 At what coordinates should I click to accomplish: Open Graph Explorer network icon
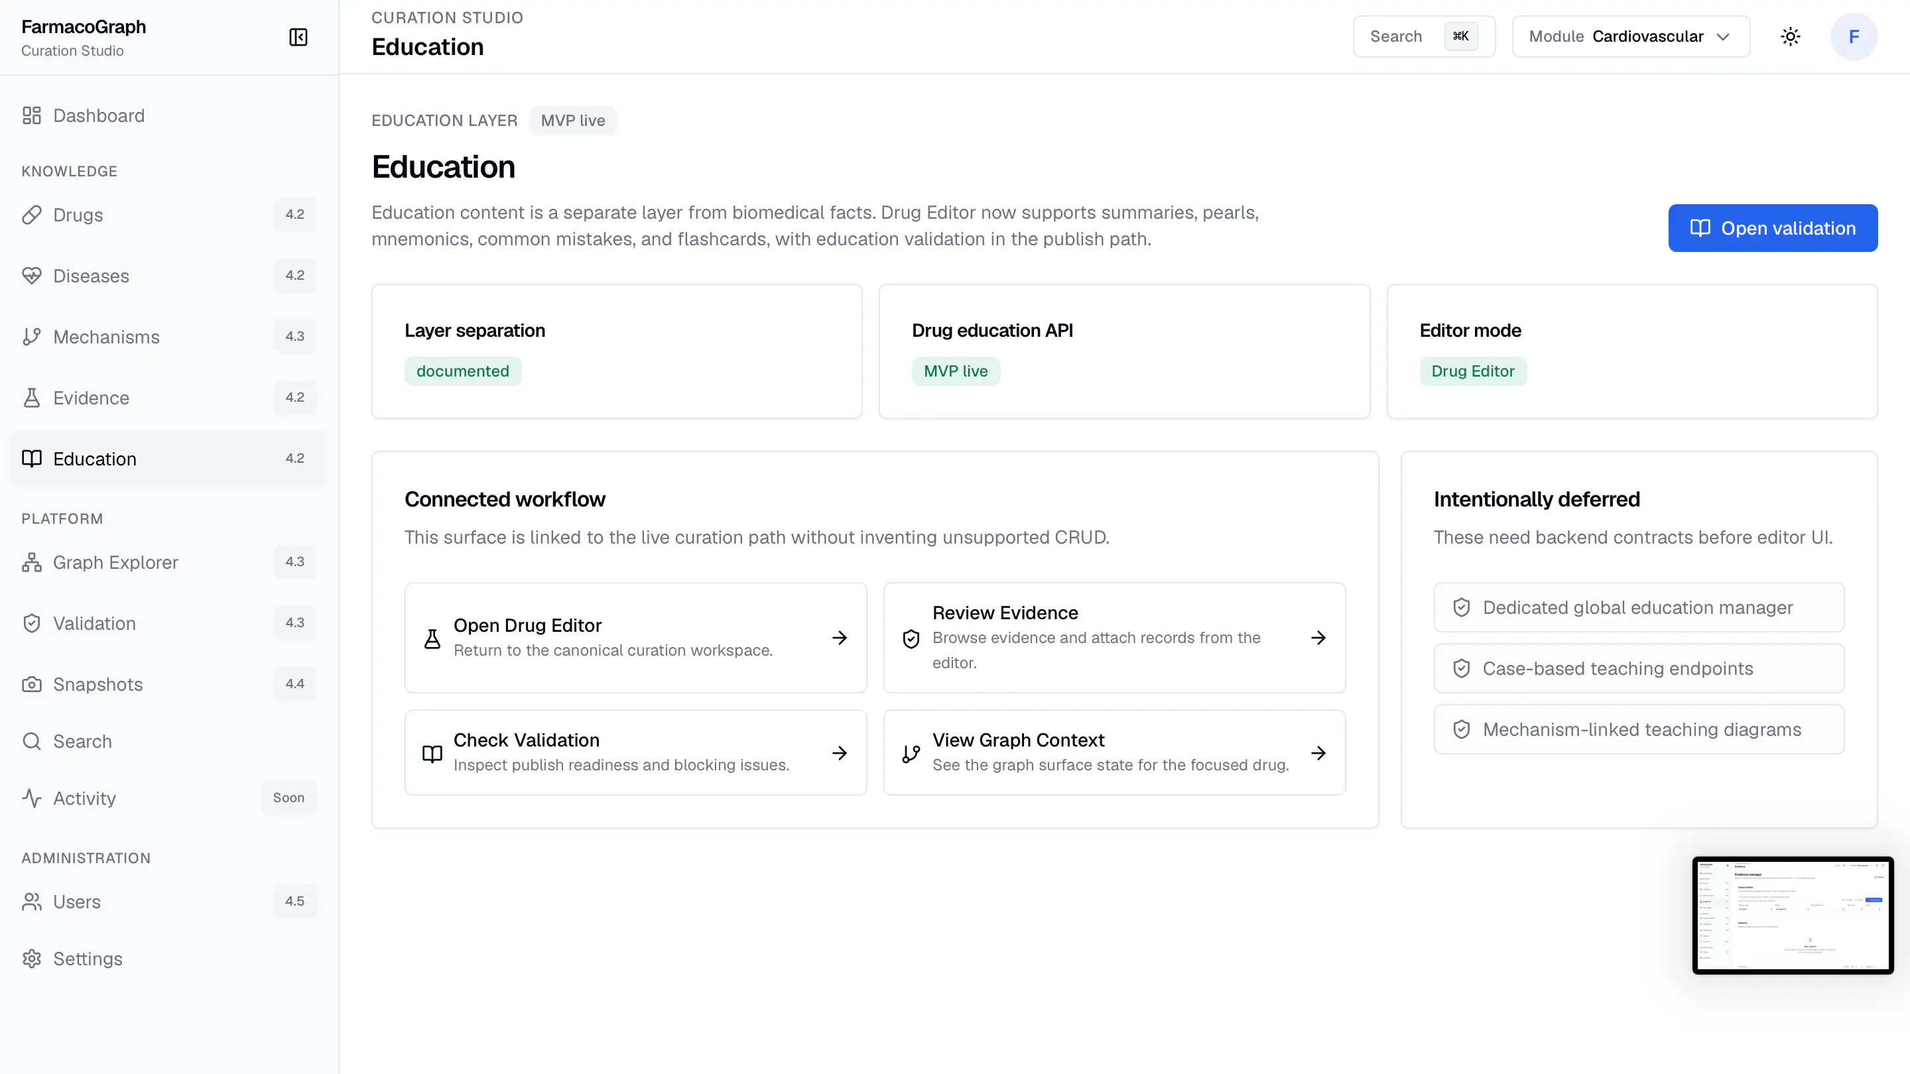pyautogui.click(x=32, y=563)
